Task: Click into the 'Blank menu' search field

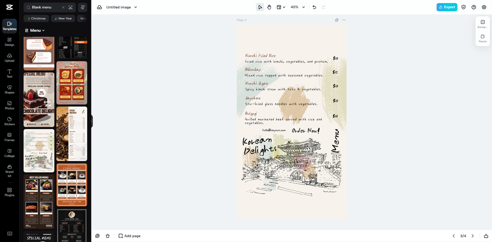Action: tap(46, 7)
